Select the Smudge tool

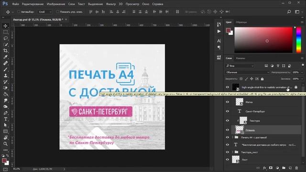5,100
